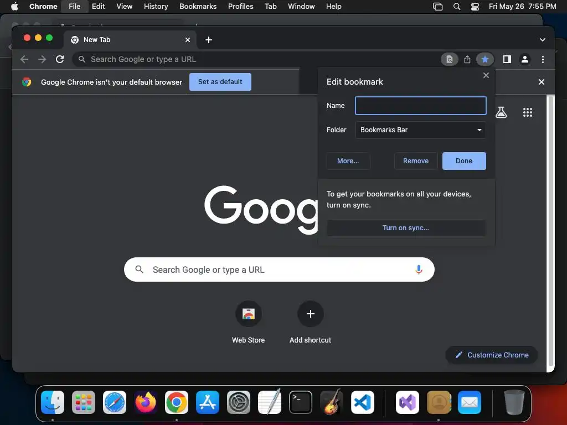Open the History menu

point(156,7)
